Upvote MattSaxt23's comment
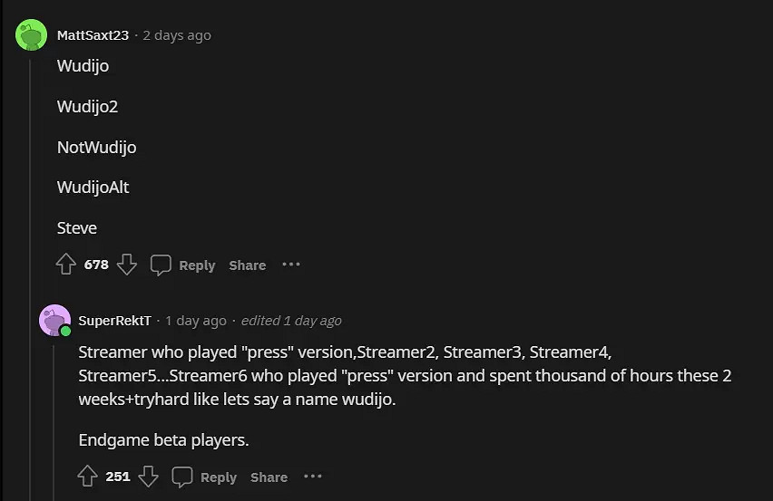The image size is (773, 501). click(66, 265)
